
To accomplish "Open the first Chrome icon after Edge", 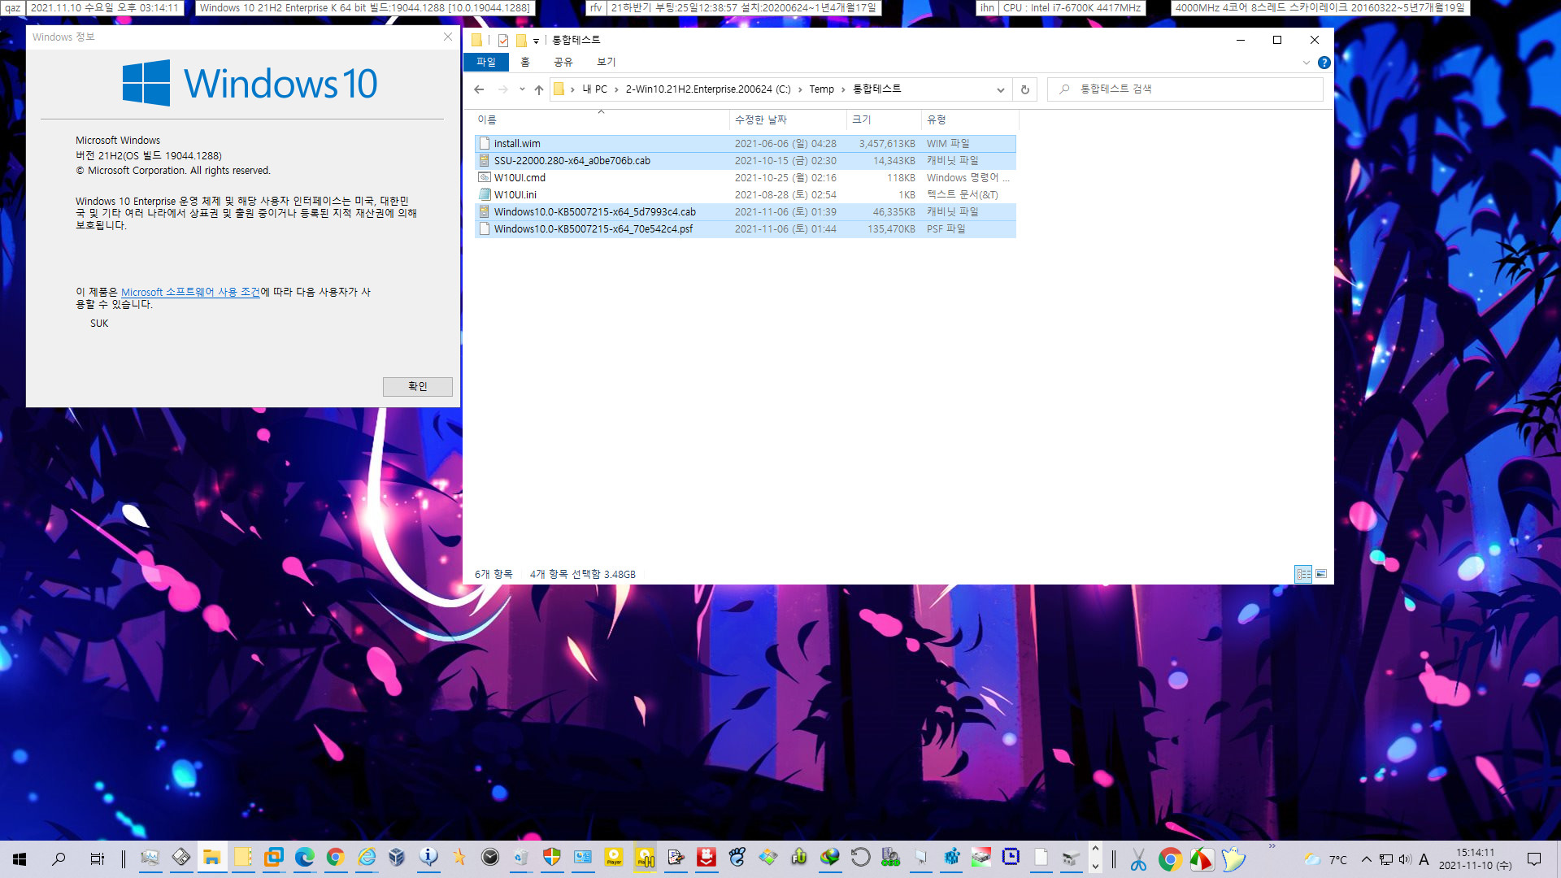I will pos(335,858).
